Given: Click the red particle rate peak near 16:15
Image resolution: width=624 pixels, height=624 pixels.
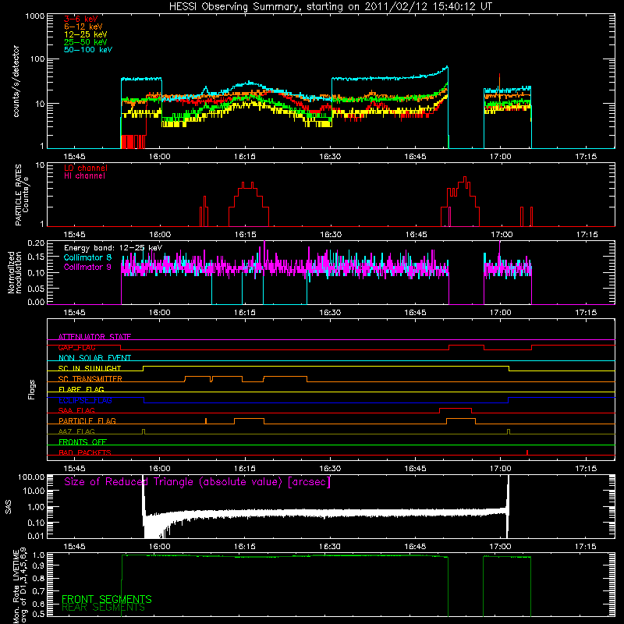Looking at the screenshot, I should coord(247,185).
